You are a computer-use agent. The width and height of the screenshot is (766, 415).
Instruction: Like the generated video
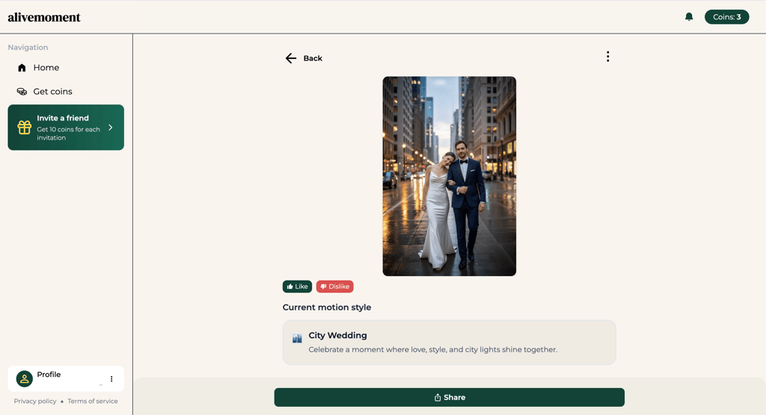[x=297, y=287]
